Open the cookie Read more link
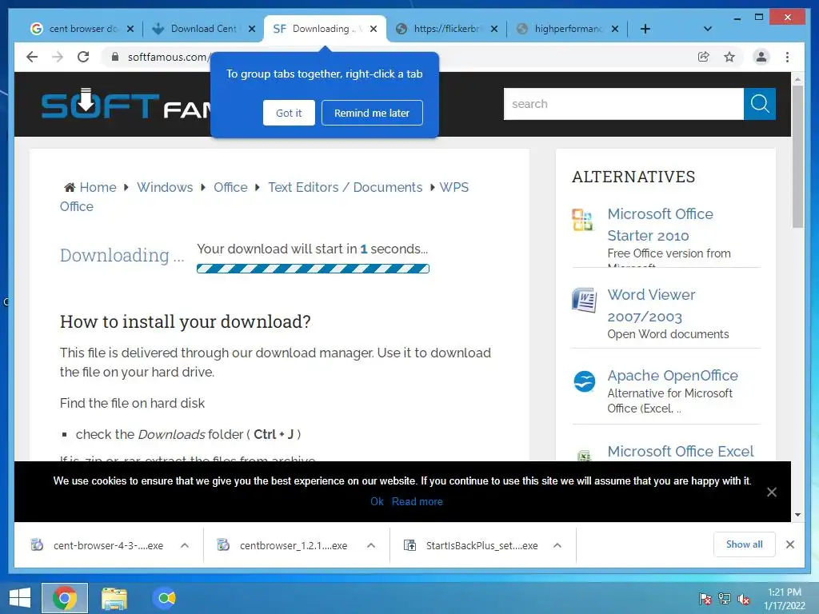The image size is (819, 614). (417, 501)
